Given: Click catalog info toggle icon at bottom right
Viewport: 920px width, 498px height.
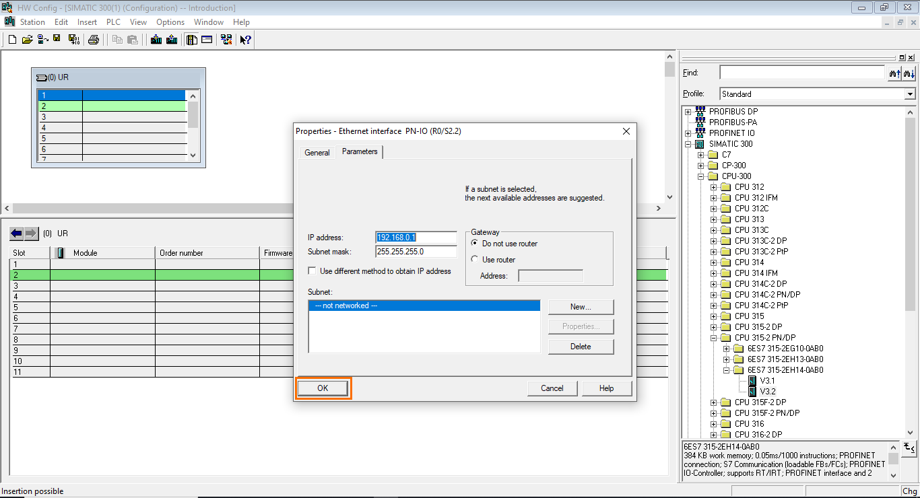Looking at the screenshot, I should tap(909, 448).
